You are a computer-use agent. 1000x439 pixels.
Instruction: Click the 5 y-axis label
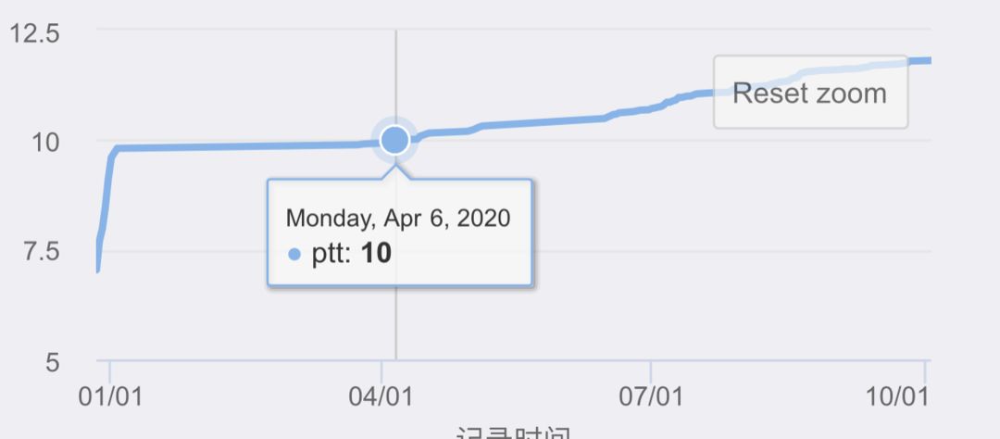coord(53,363)
